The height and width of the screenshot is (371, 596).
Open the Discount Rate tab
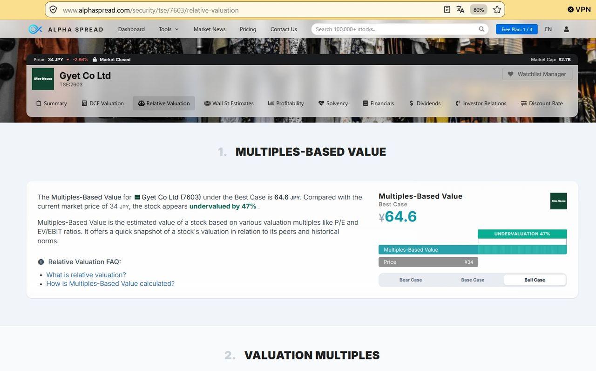point(542,103)
